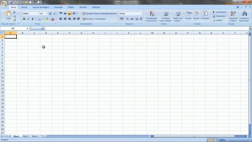Open Calibri font name dropdown
252x142 pixels.
coord(39,13)
